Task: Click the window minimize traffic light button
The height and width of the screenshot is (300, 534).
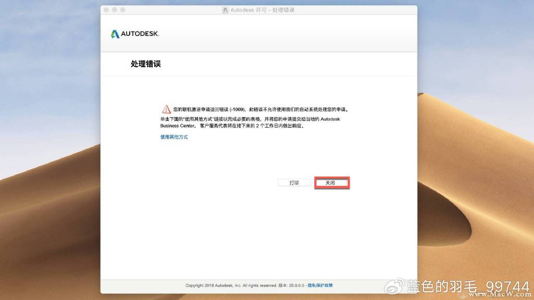Action: coord(114,10)
